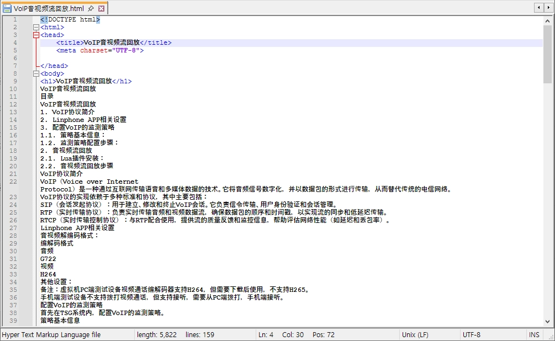Viewport: 555px width, 341px height.
Task: Click the vertical scrollbar down arrow
Action: (x=548, y=322)
